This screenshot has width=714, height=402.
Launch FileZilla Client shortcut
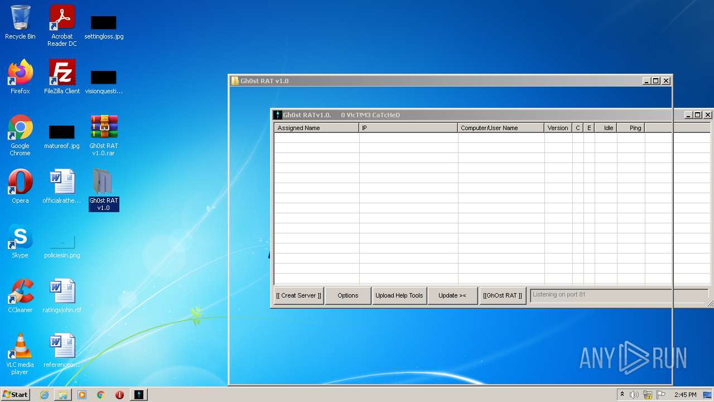tap(62, 77)
